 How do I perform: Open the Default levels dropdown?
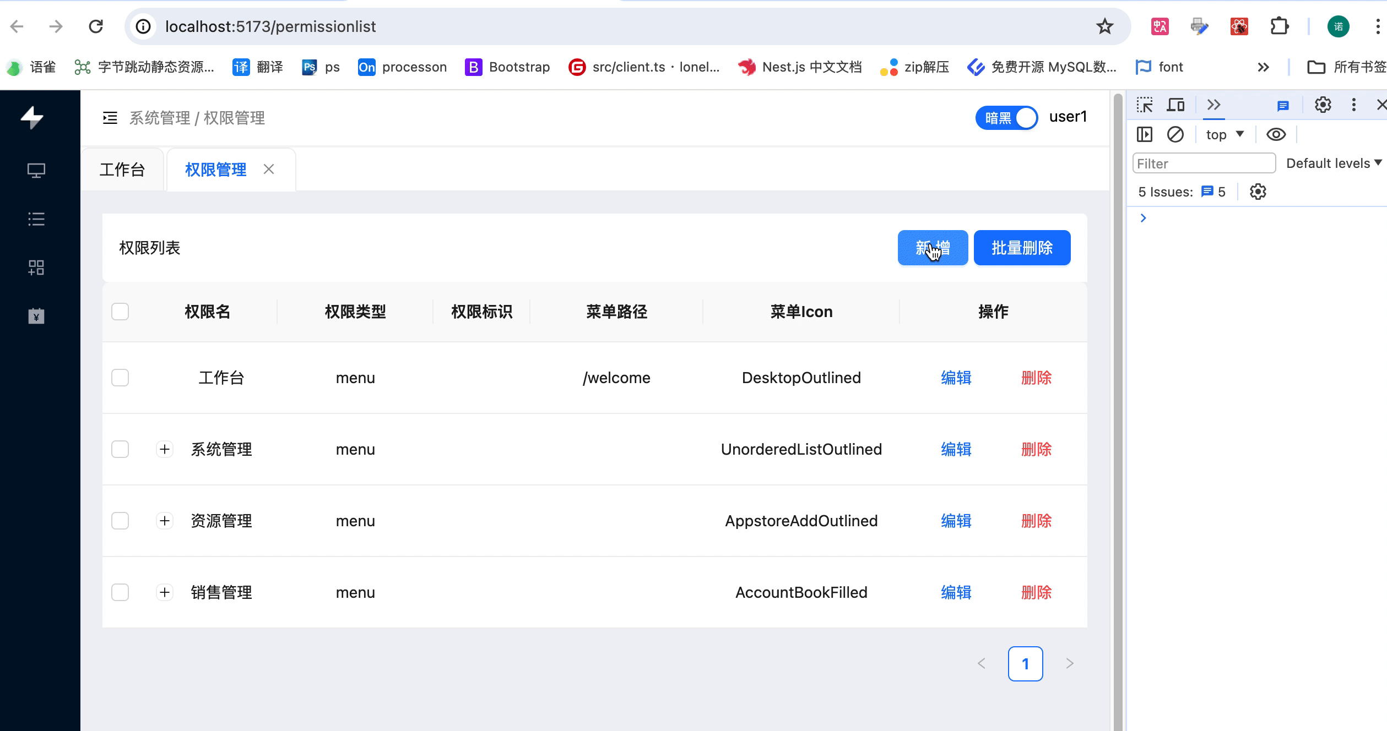click(1334, 163)
